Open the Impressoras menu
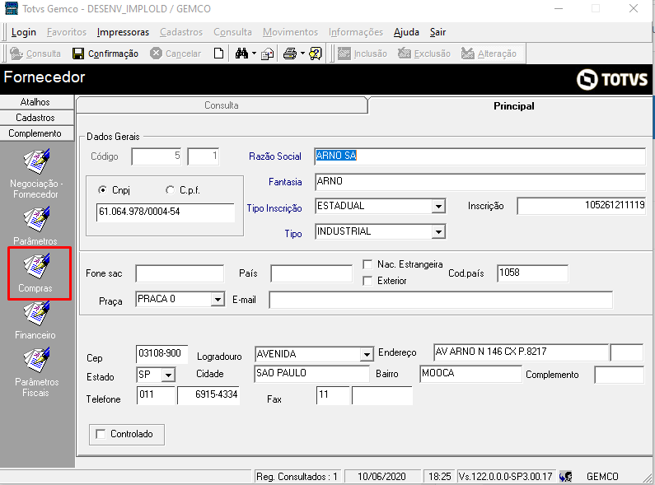This screenshot has height=485, width=655. point(123,32)
